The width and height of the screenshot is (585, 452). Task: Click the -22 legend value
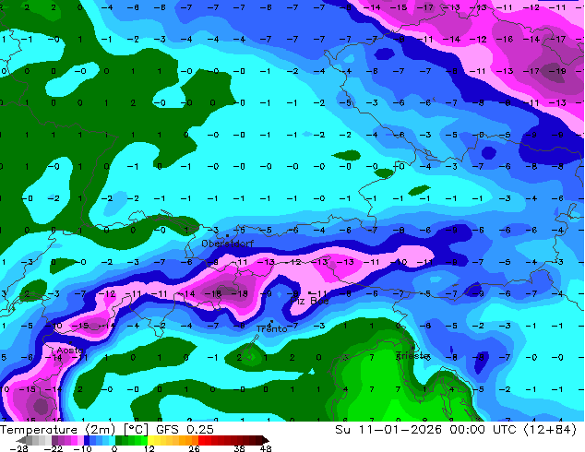pyautogui.click(x=53, y=448)
